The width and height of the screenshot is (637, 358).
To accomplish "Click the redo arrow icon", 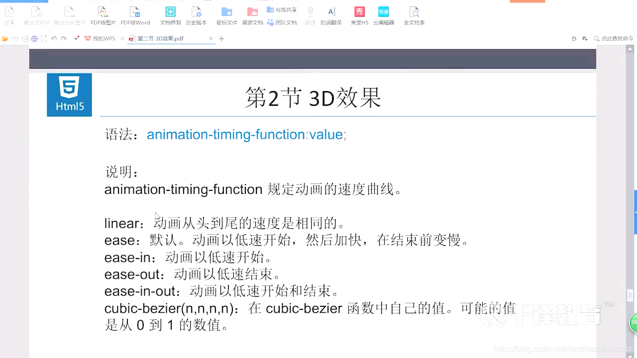I will [64, 38].
